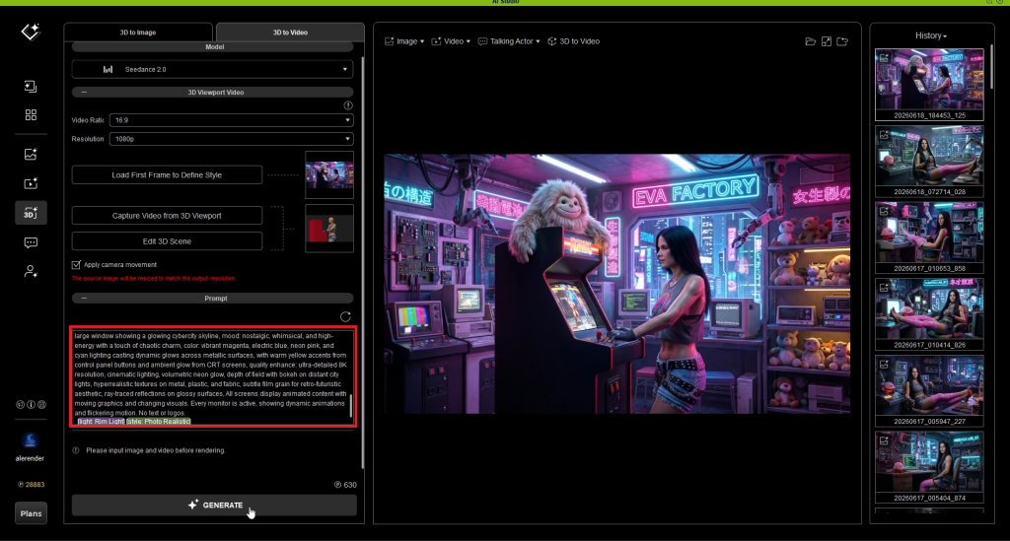Click the expand preview fullscreen icon
This screenshot has height=541, width=1010.
click(827, 41)
